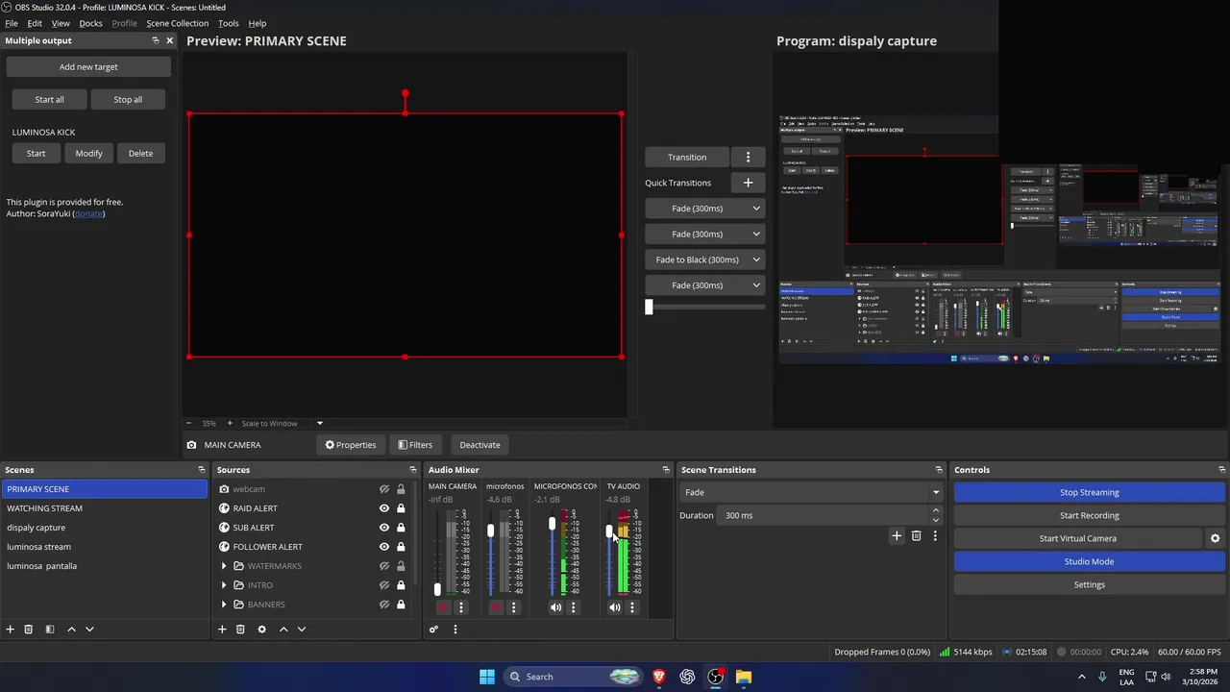
Task: Open advanced audio properties gears icon
Action: click(x=433, y=630)
